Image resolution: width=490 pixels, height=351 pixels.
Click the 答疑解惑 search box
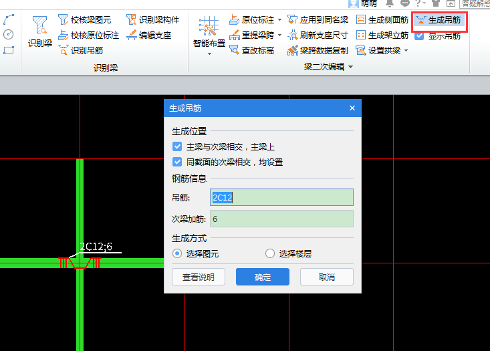click(x=475, y=3)
